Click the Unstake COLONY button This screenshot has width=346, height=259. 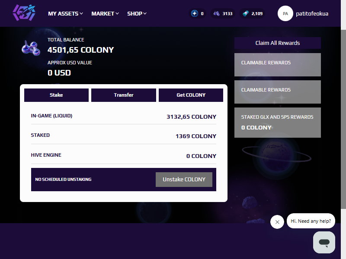click(x=184, y=180)
